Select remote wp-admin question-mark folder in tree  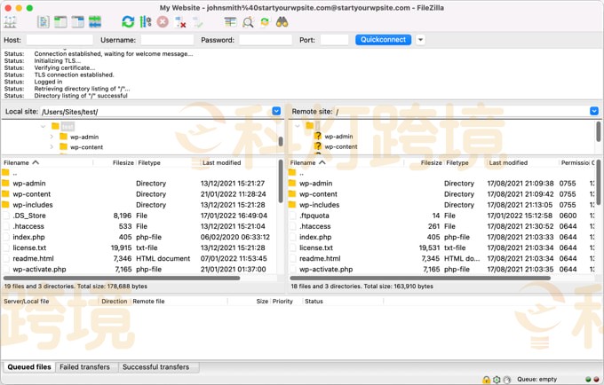tap(318, 136)
